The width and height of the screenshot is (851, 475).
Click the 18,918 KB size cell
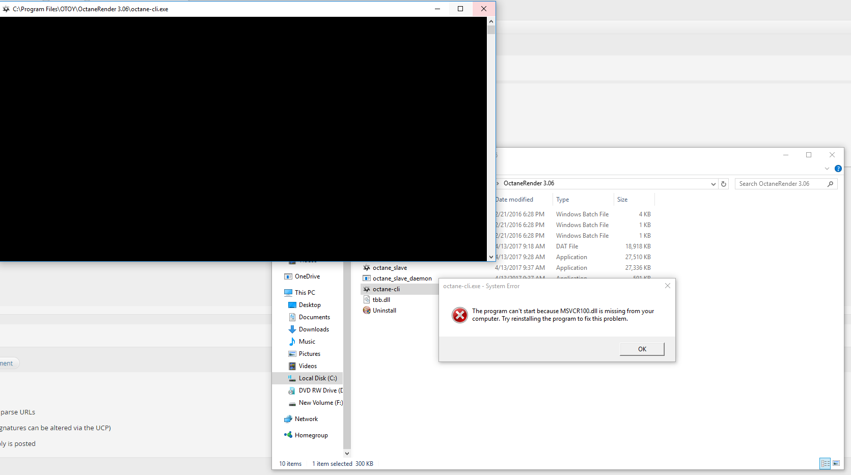tap(638, 246)
